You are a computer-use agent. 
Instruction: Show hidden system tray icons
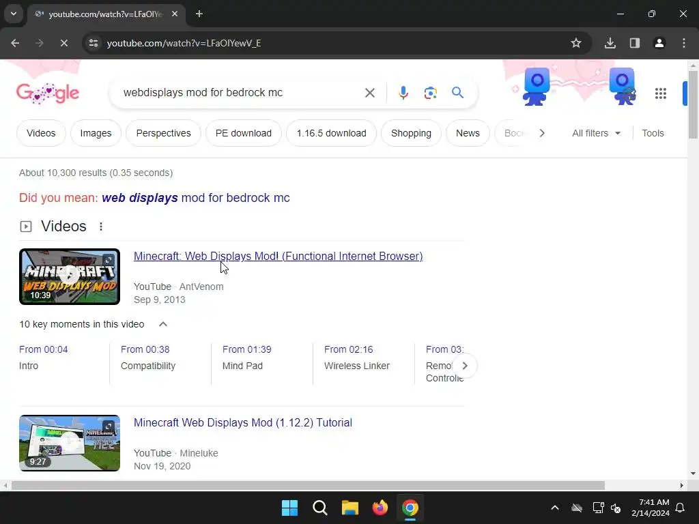[x=555, y=508]
